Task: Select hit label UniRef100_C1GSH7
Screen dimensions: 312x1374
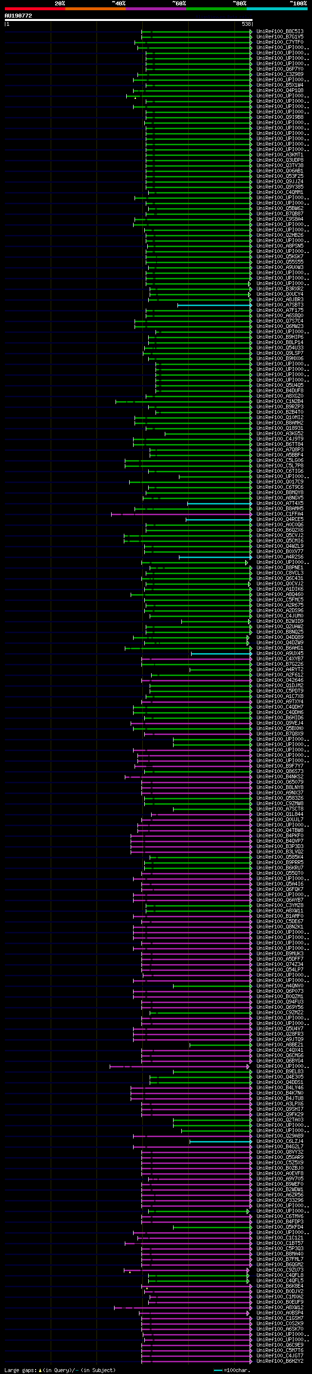Action: click(x=280, y=1318)
